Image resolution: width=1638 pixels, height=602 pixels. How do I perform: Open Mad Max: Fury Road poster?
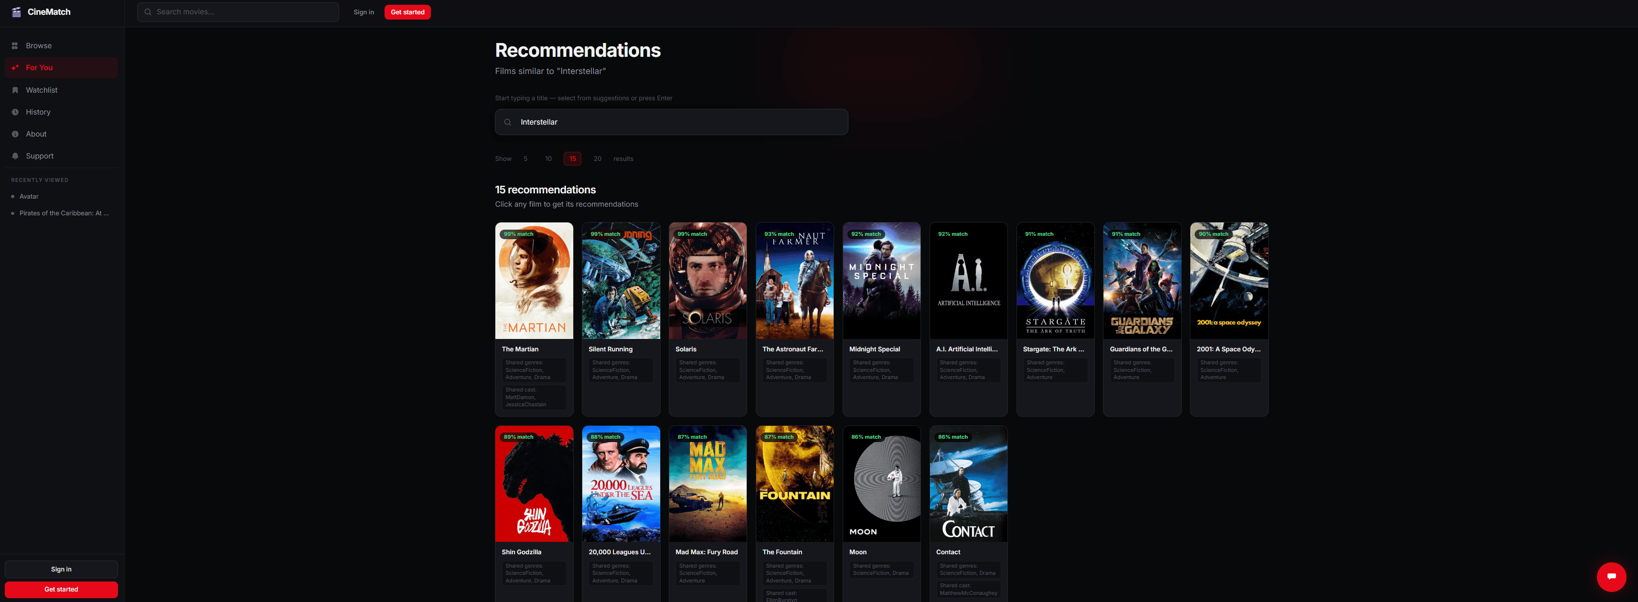(708, 484)
